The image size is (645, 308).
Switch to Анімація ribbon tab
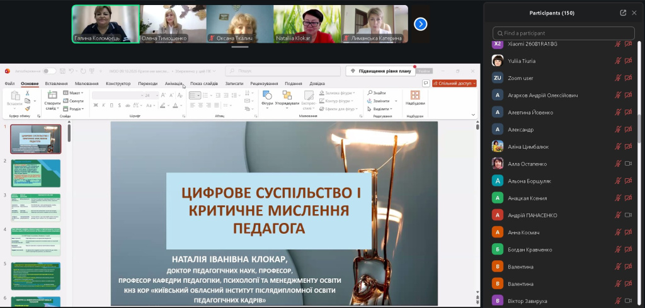point(173,84)
